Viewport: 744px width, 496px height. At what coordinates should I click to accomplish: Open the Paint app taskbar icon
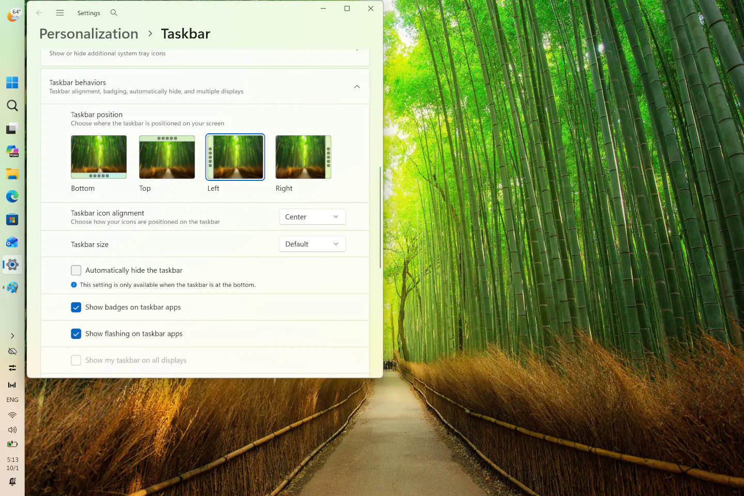coord(12,287)
